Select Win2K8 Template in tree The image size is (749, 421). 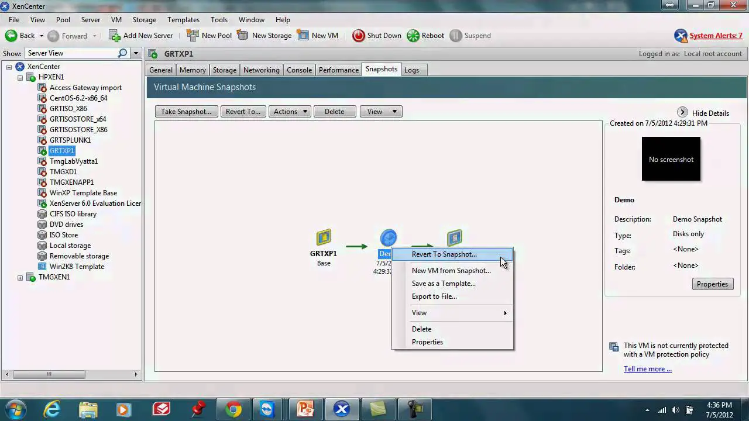click(77, 267)
